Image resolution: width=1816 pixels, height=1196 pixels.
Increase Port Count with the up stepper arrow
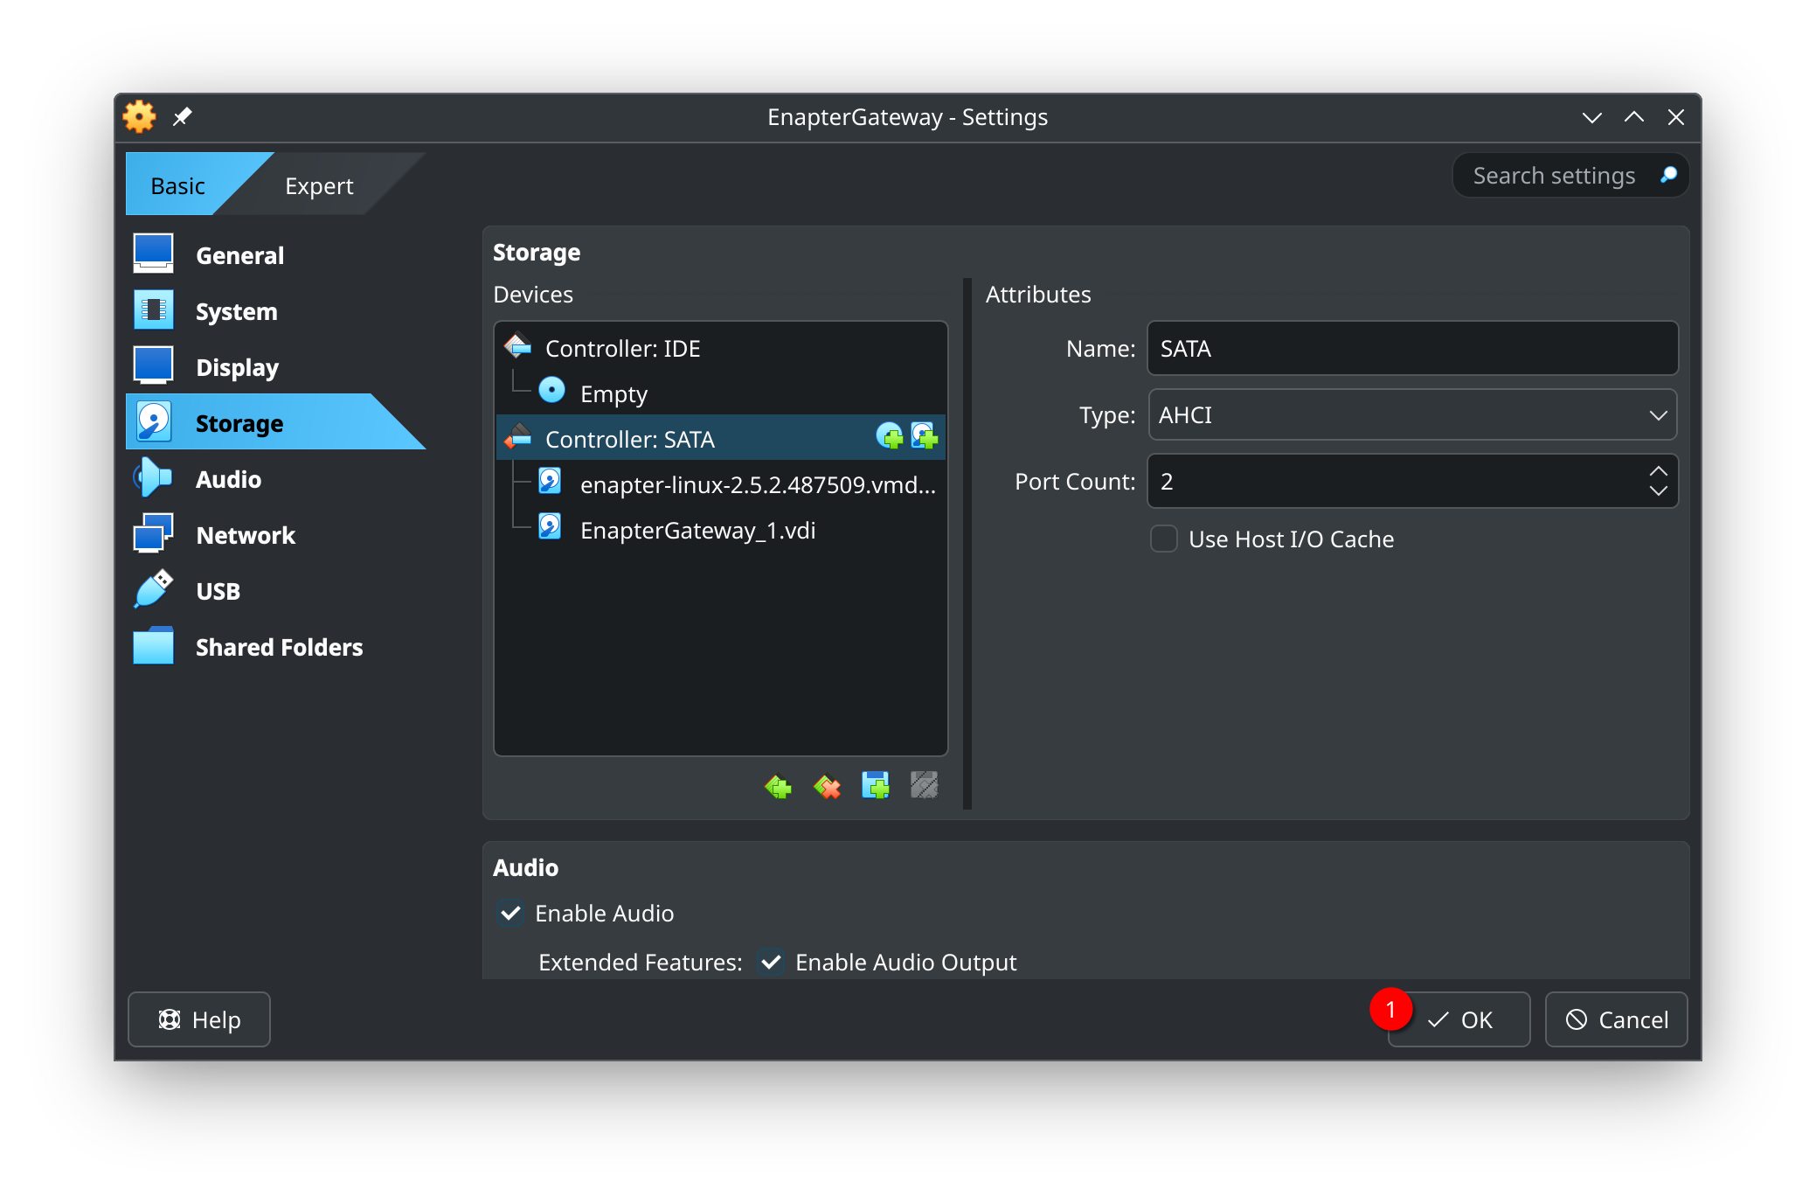click(1659, 469)
